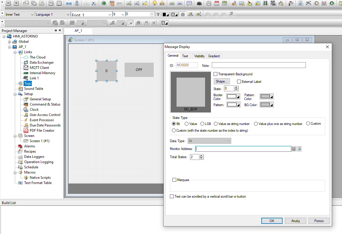Click tag lock icon beside Monitor Address
342x234 pixels.
[299, 149]
